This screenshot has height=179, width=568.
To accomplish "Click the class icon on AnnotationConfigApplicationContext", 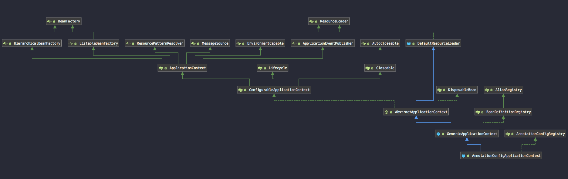I will point(463,156).
